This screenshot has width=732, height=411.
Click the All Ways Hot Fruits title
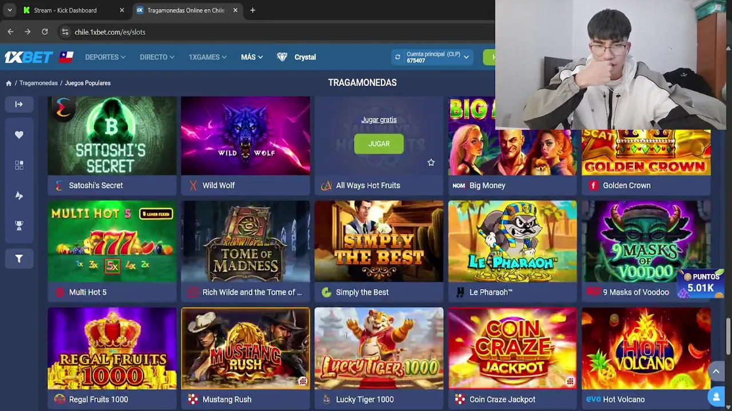368,186
